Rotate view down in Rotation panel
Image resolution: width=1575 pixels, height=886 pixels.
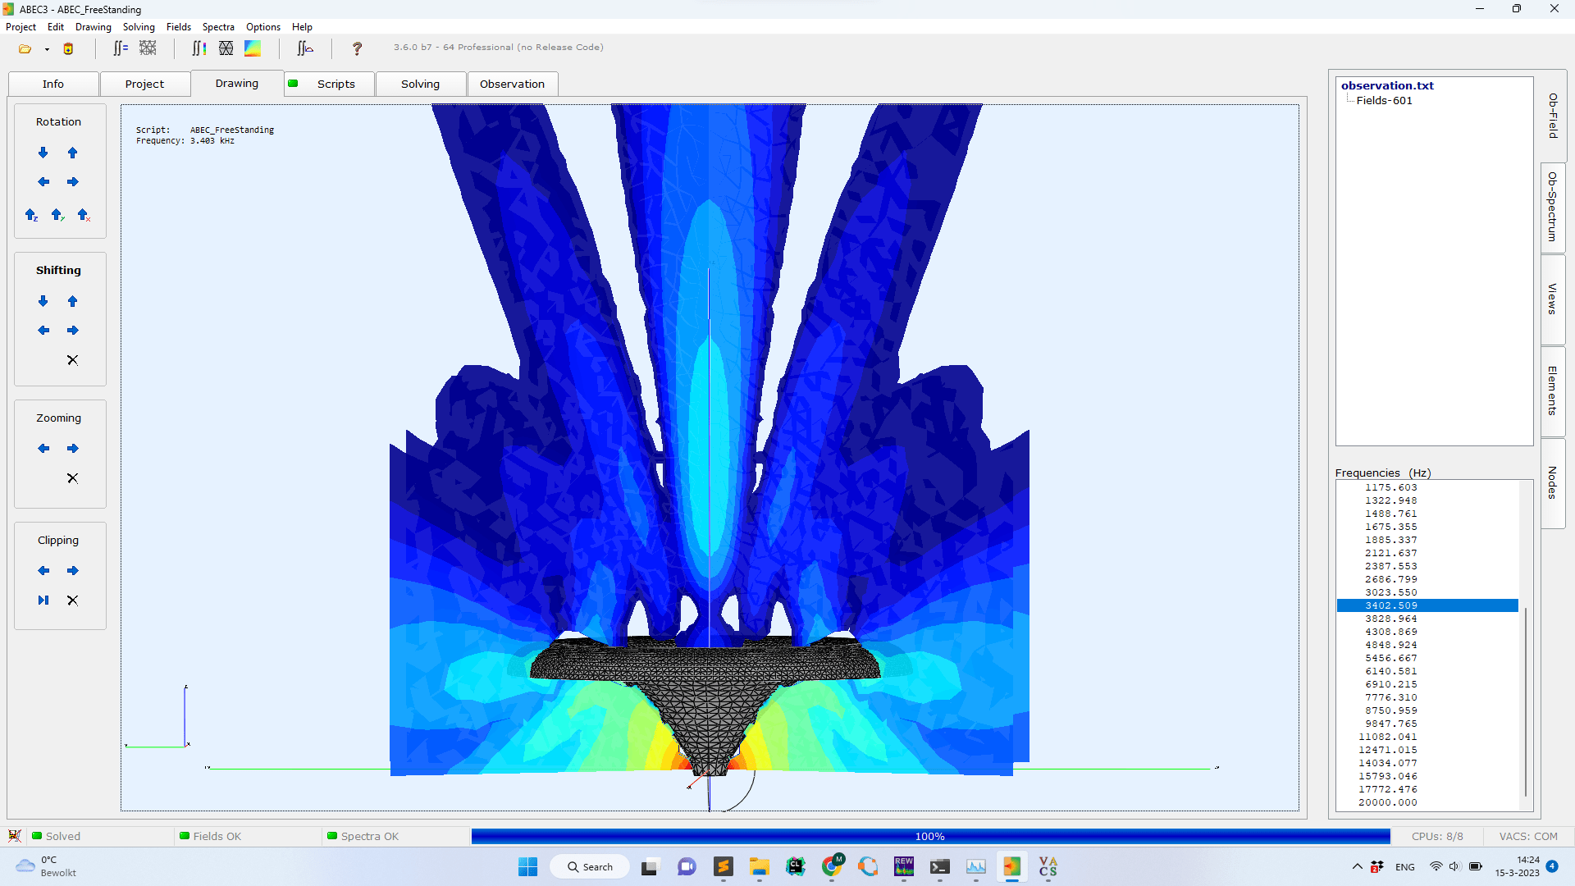pos(43,153)
